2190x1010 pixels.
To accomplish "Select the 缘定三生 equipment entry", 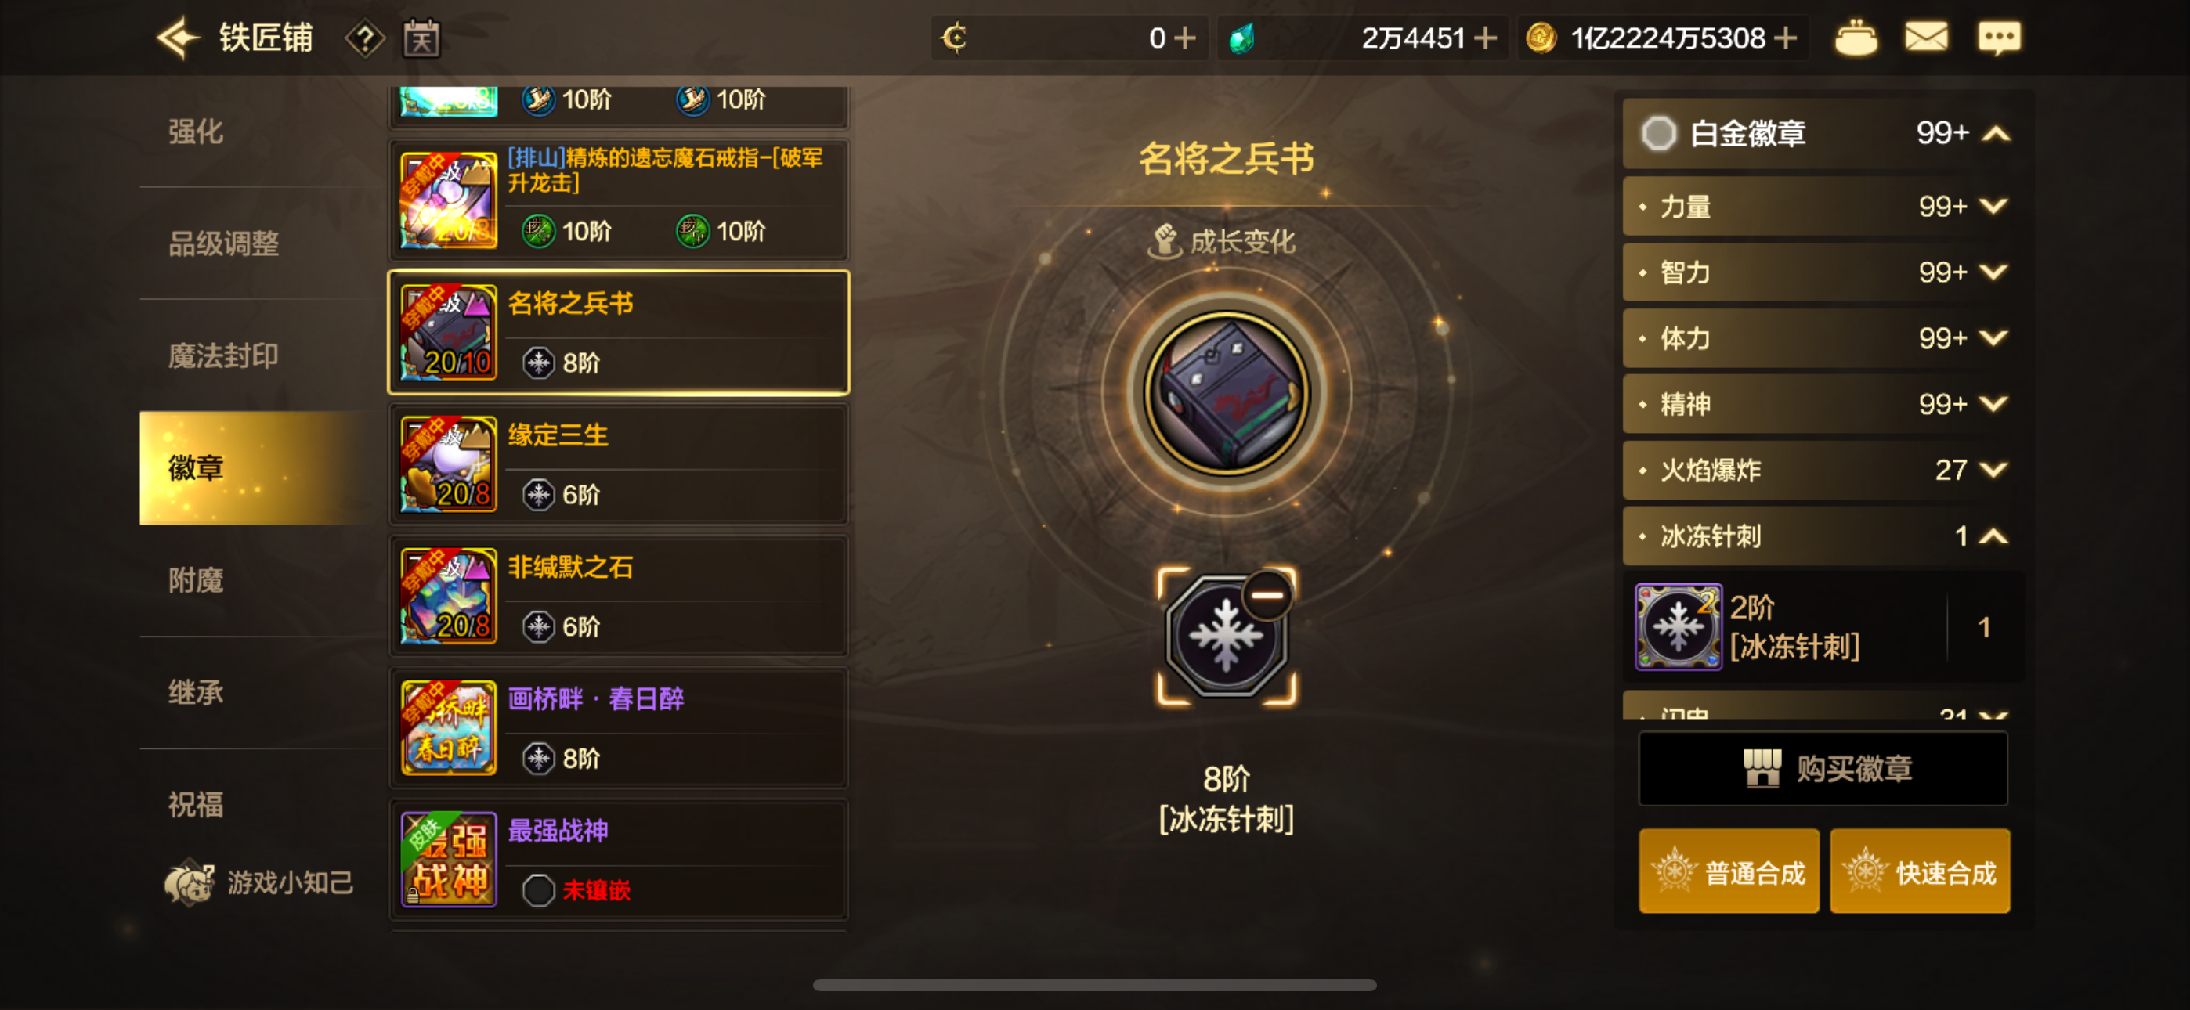I will pos(619,464).
